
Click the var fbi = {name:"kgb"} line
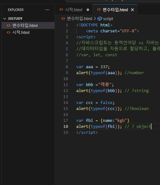coord(103,121)
